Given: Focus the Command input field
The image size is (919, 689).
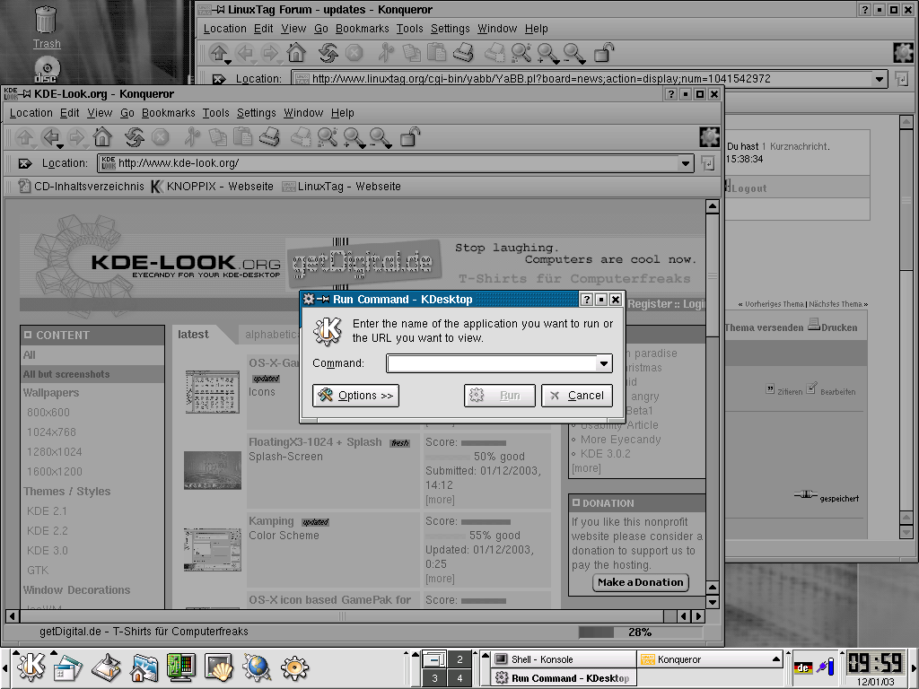Looking at the screenshot, I should (491, 363).
